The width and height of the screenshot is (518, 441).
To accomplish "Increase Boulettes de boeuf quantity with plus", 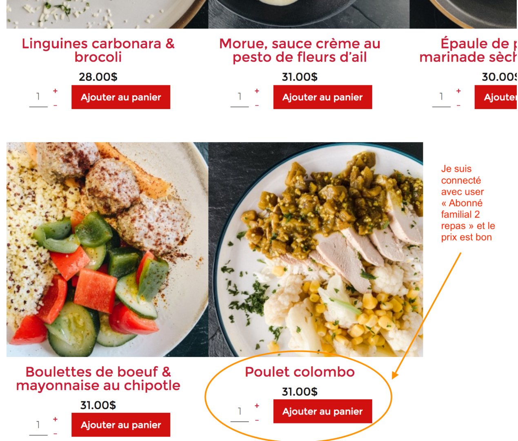I will click(55, 419).
